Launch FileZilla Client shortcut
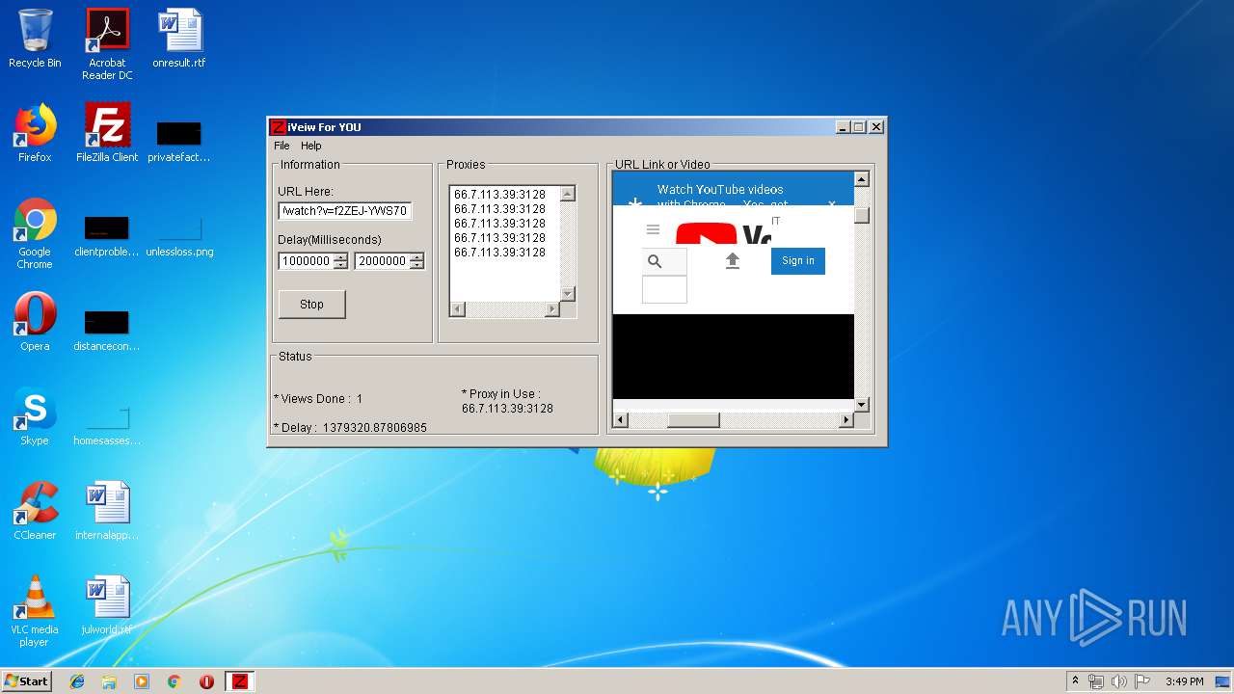 coord(107,133)
